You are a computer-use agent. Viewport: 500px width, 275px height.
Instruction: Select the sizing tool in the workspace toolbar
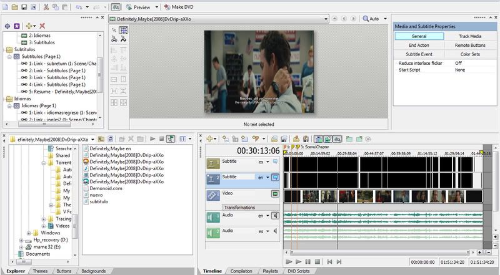(123, 30)
